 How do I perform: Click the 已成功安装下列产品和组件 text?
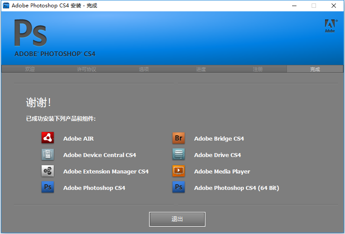[x=61, y=119]
